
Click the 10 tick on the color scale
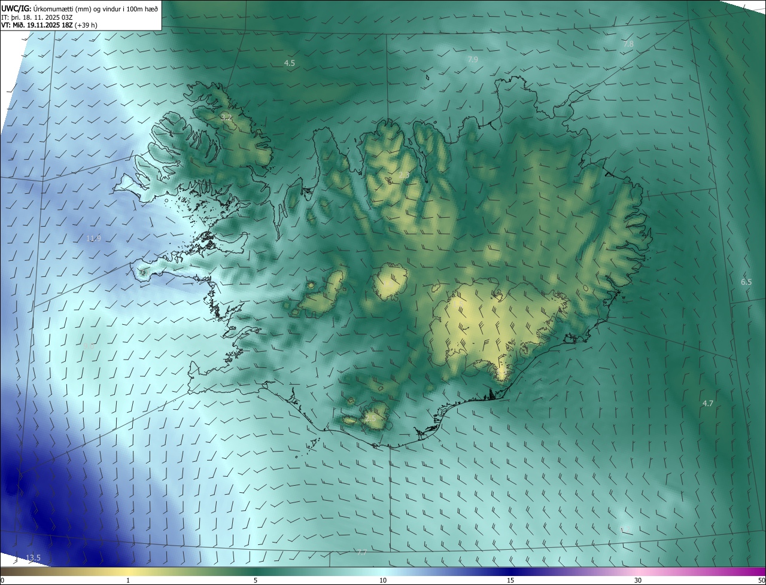pos(383,580)
